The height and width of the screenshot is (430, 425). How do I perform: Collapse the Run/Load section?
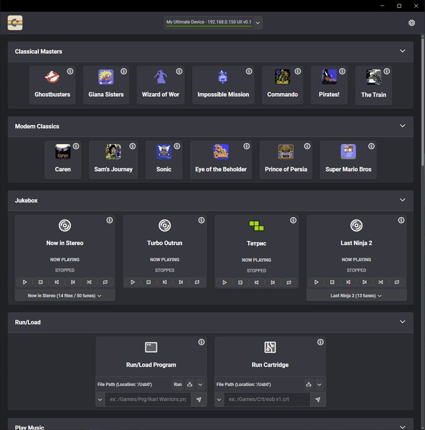point(402,322)
